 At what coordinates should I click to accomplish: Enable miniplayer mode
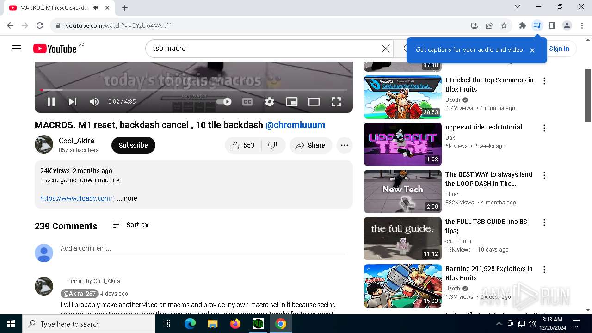(x=292, y=102)
